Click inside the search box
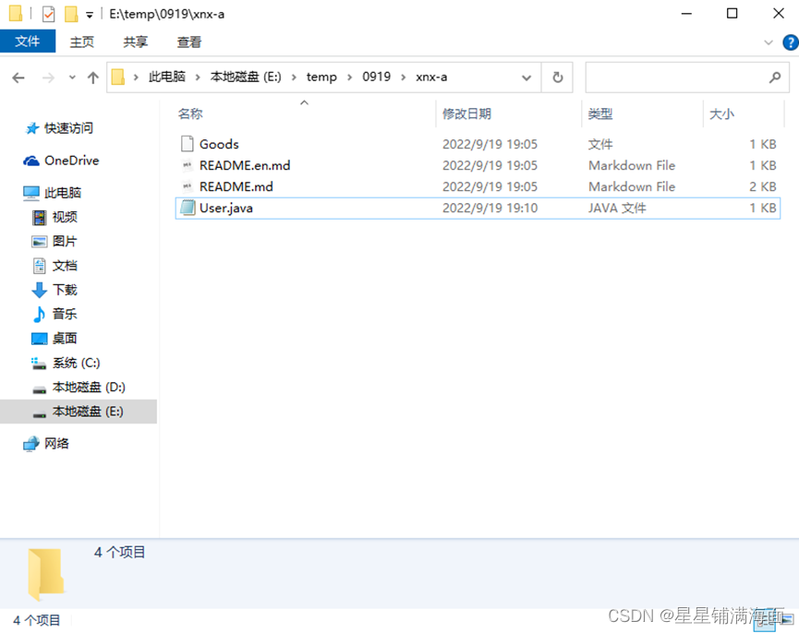The image size is (799, 633). [687, 78]
